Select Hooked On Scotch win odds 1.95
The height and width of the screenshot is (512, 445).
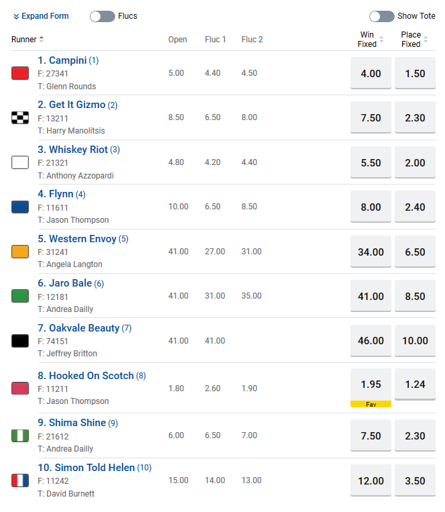point(371,385)
